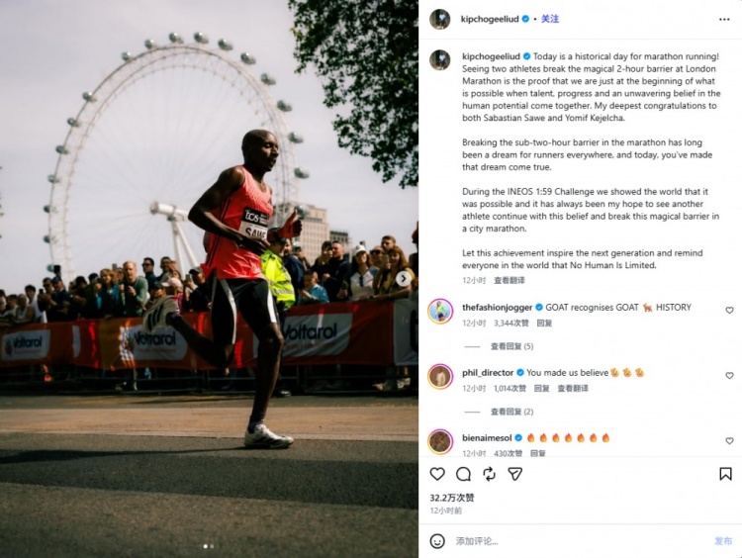Like the post with the heart icon
The image size is (742, 558).
click(x=437, y=474)
